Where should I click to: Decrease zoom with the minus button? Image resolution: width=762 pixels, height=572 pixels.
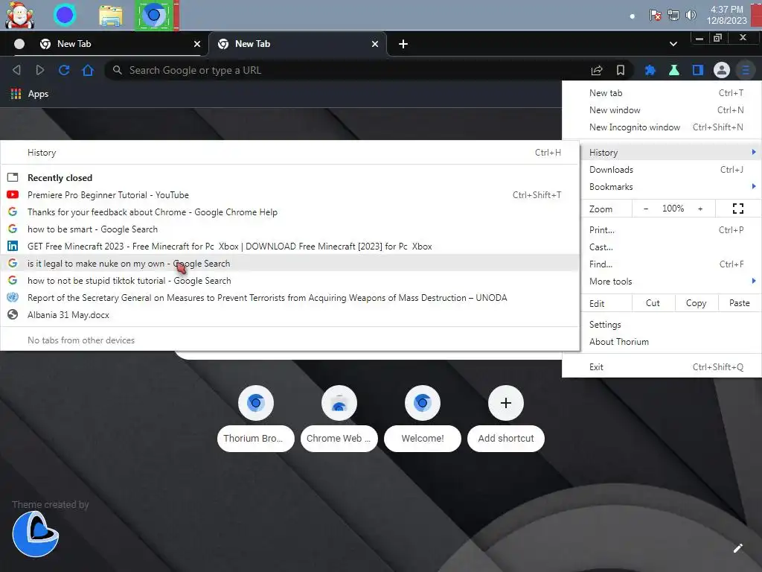coord(645,209)
